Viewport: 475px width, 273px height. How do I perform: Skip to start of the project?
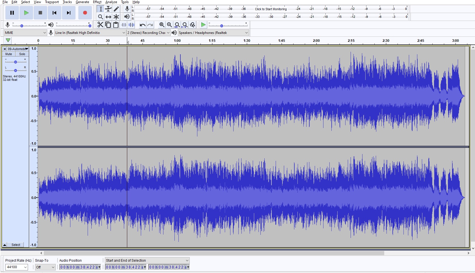point(54,13)
